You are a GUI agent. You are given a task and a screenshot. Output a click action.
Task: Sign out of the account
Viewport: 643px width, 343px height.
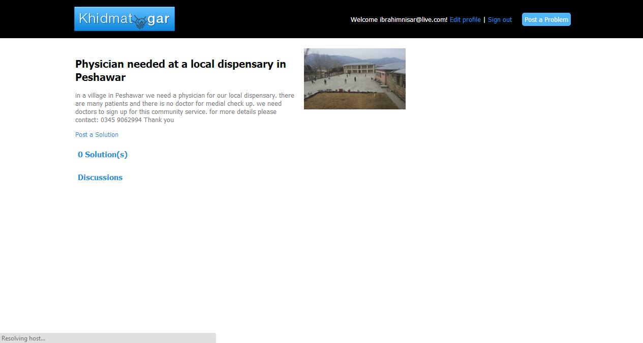pyautogui.click(x=500, y=20)
